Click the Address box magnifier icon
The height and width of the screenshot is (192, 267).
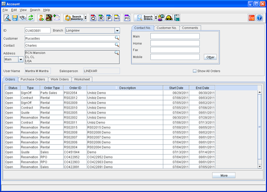(117, 53)
